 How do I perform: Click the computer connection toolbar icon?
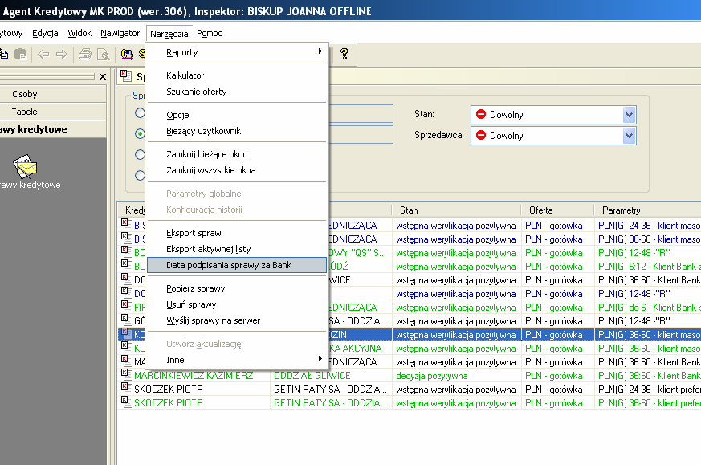(x=127, y=54)
